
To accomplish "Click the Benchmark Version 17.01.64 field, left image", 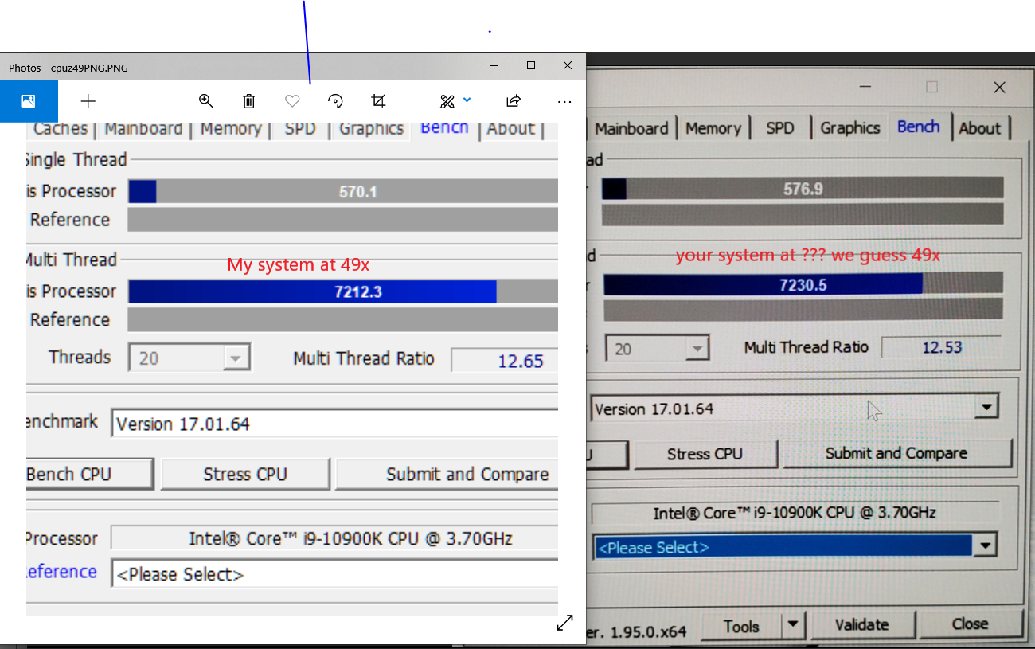I will 334,424.
